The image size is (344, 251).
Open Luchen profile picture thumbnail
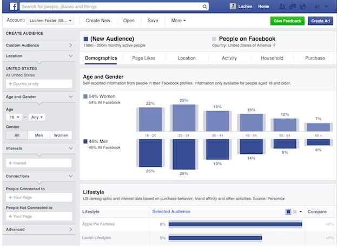[233, 7]
